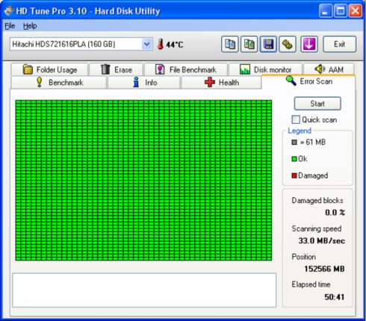Click the green Ok legend swatch
The width and height of the screenshot is (366, 321).
[294, 159]
